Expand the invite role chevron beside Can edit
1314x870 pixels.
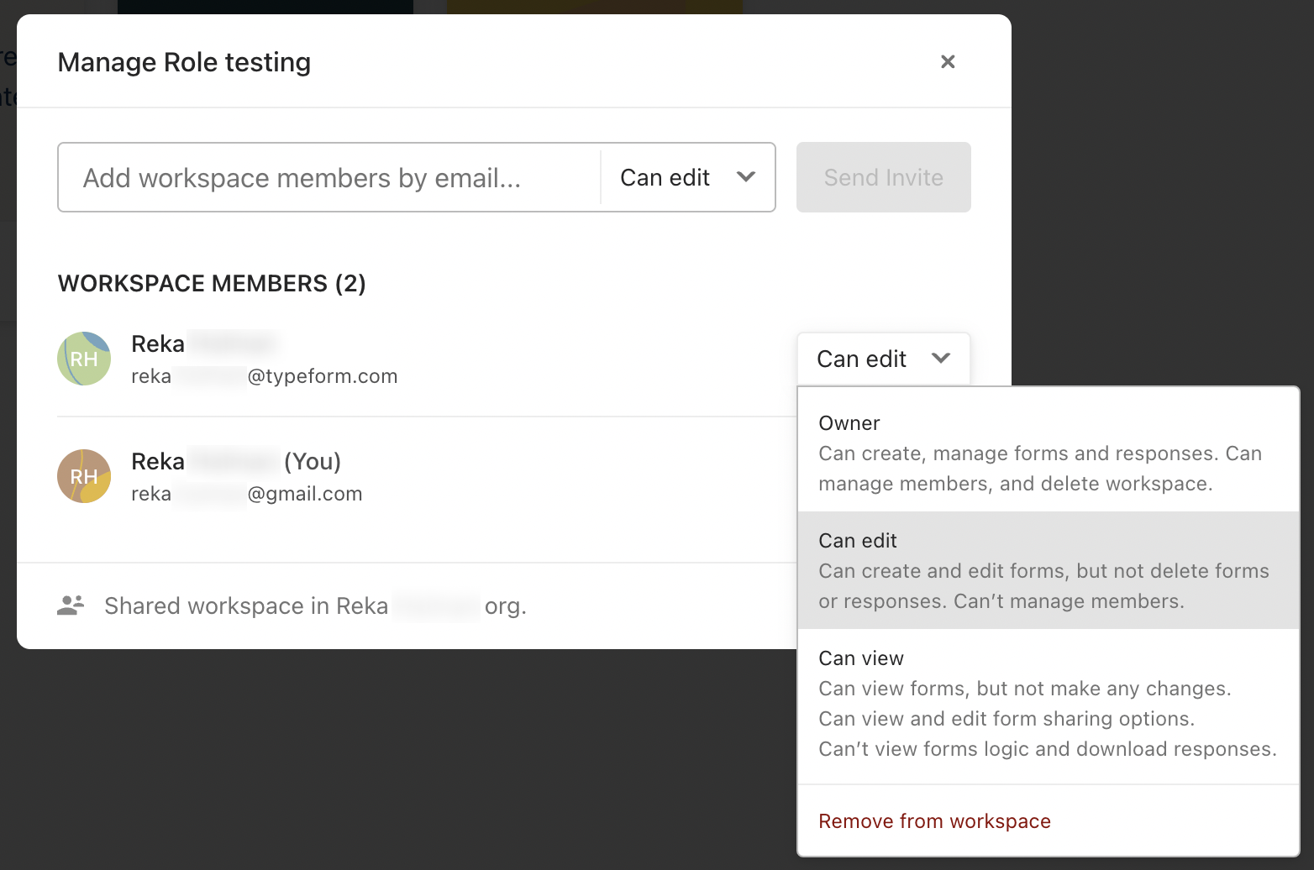746,177
